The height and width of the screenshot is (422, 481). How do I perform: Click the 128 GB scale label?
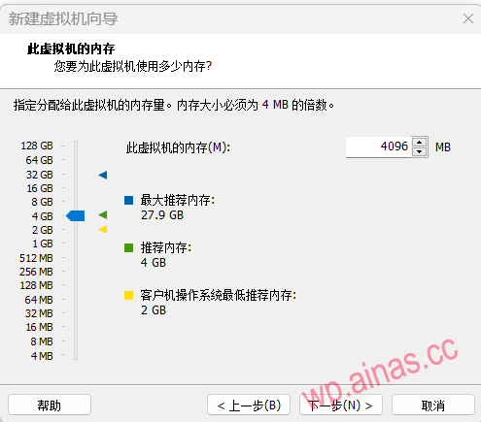(x=37, y=146)
